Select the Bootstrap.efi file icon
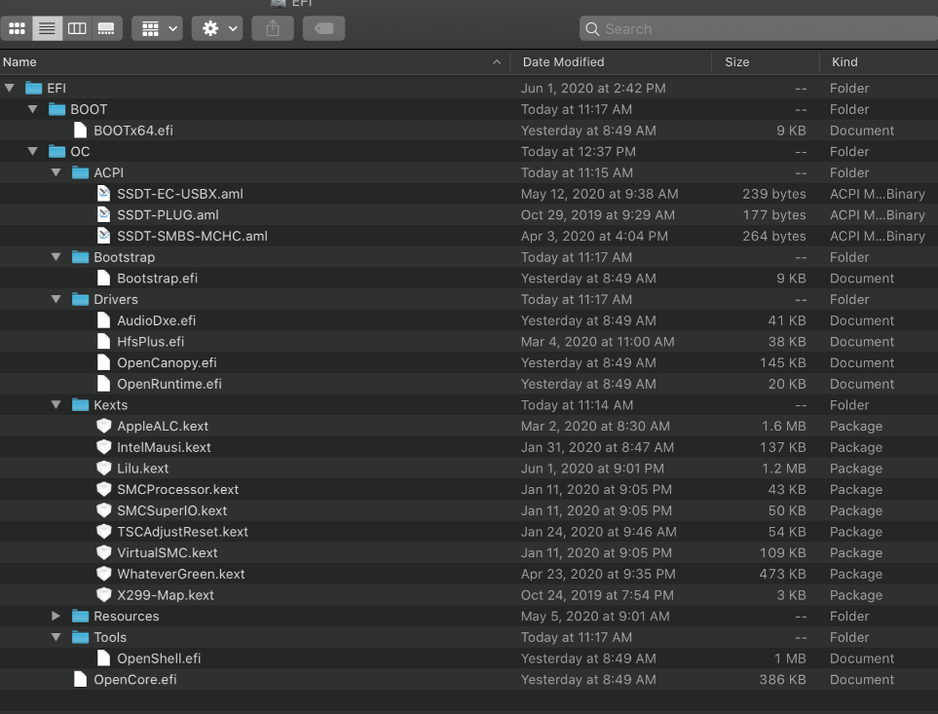Viewport: 938px width, 714px height. (x=103, y=278)
